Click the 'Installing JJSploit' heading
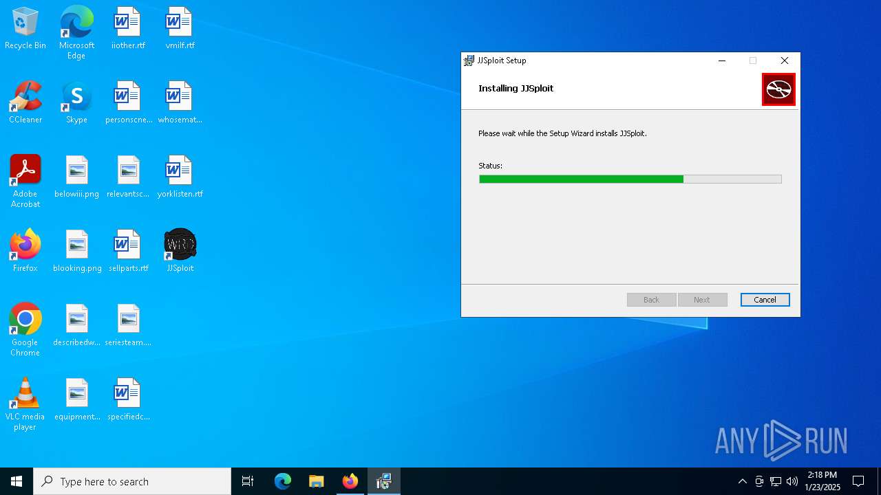 point(516,88)
